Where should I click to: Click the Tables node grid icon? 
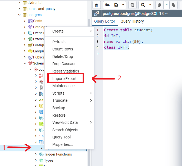point(41,142)
